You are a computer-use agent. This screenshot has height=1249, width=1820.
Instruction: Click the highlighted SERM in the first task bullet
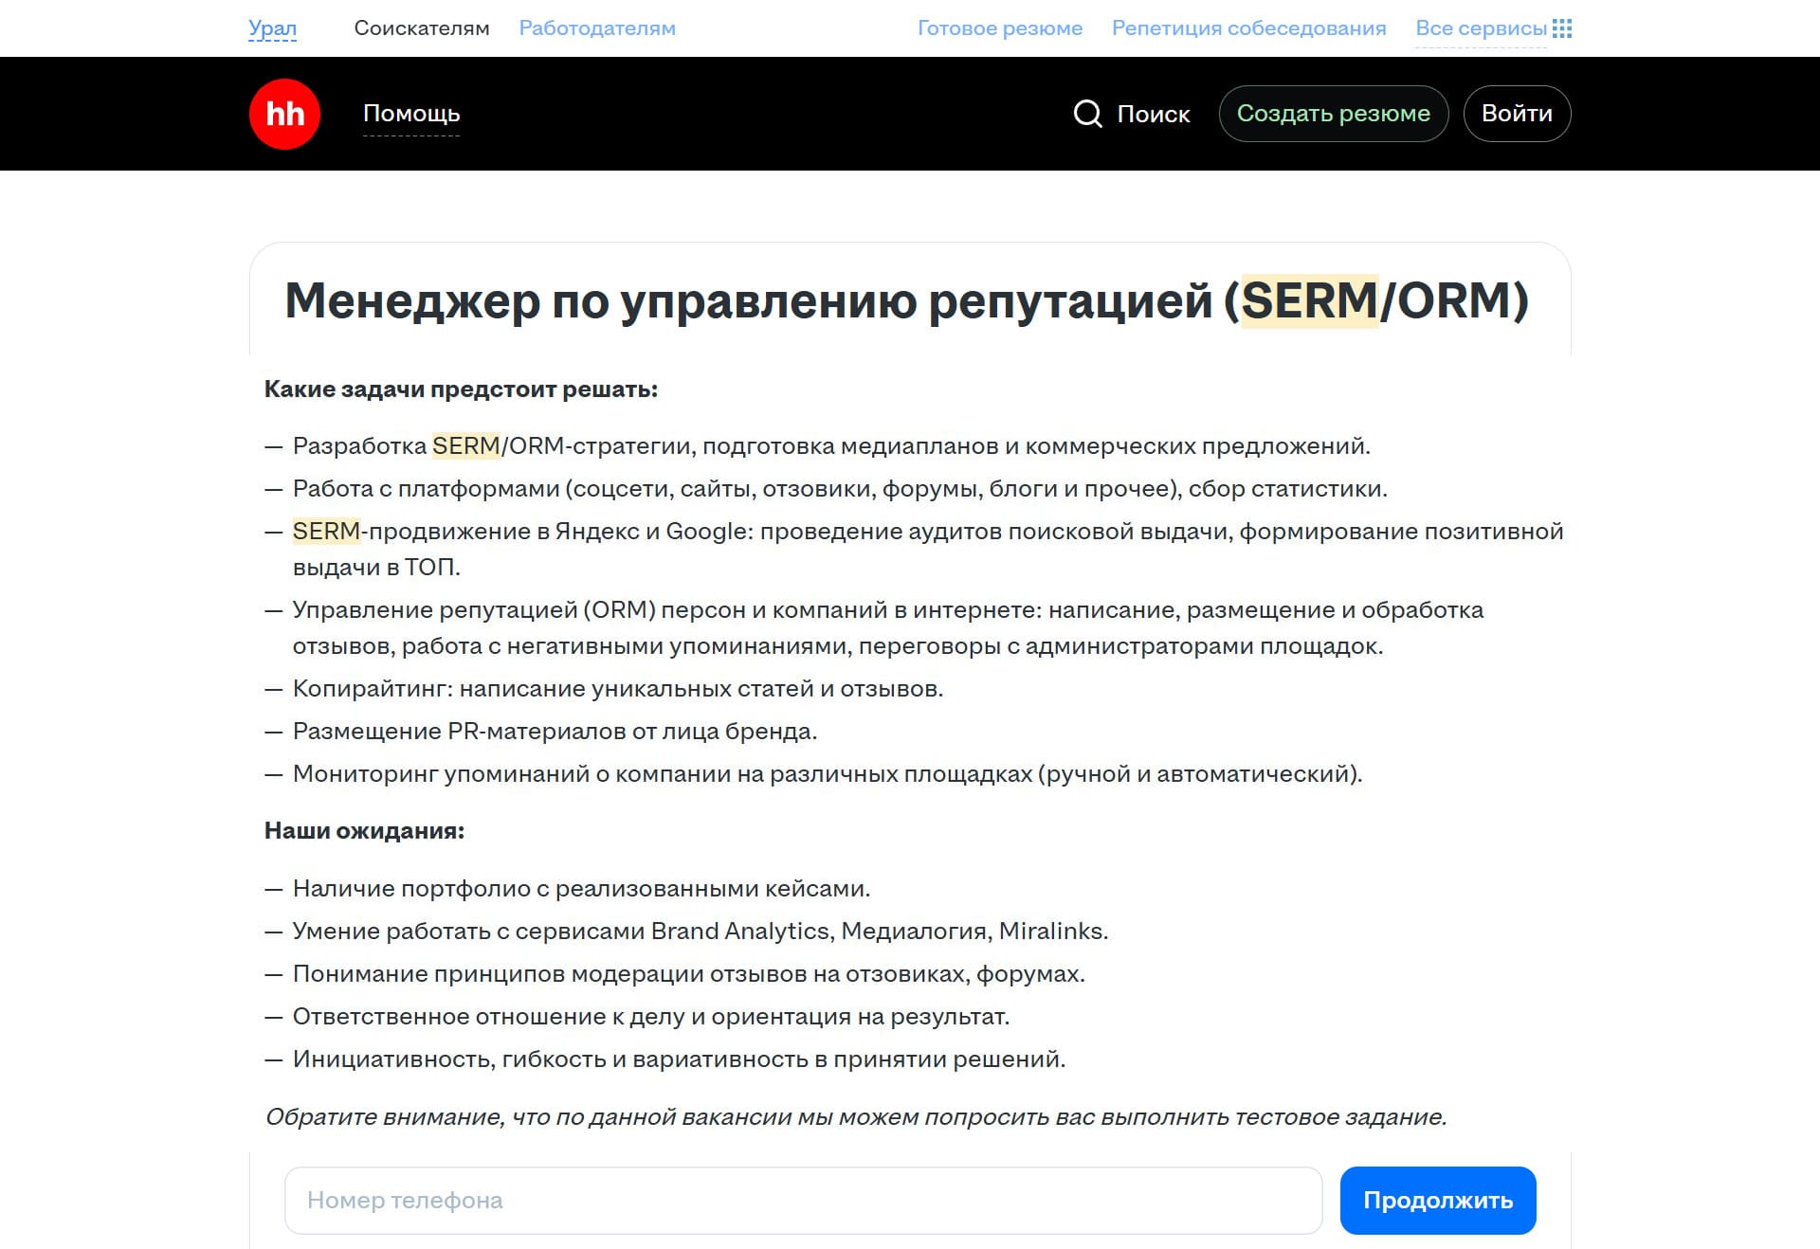pyautogui.click(x=465, y=444)
